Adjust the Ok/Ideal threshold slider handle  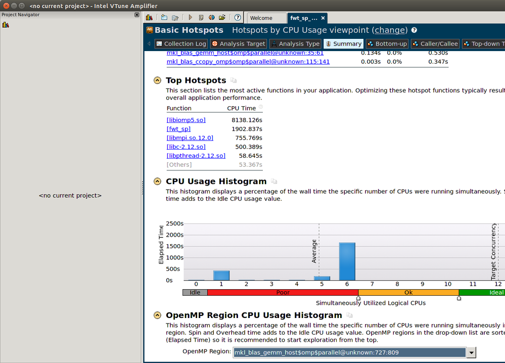pyautogui.click(x=459, y=298)
